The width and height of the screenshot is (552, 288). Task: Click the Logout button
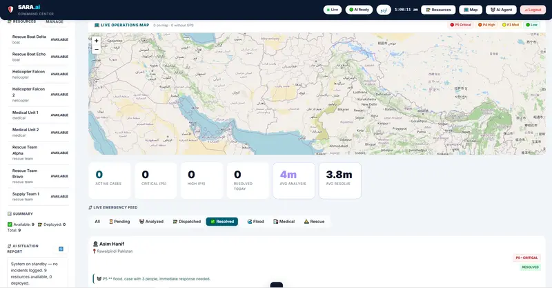[x=533, y=10]
